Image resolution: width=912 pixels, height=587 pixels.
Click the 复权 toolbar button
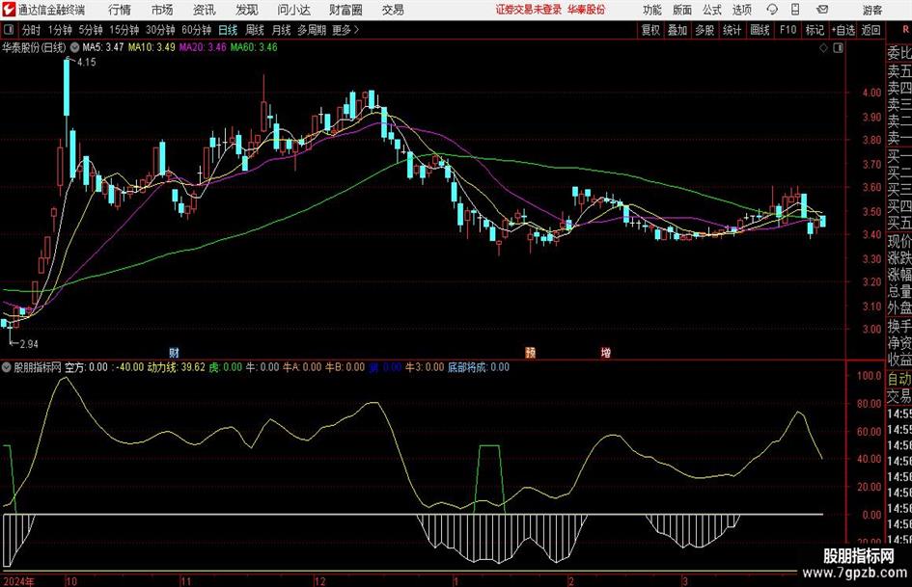[x=650, y=30]
